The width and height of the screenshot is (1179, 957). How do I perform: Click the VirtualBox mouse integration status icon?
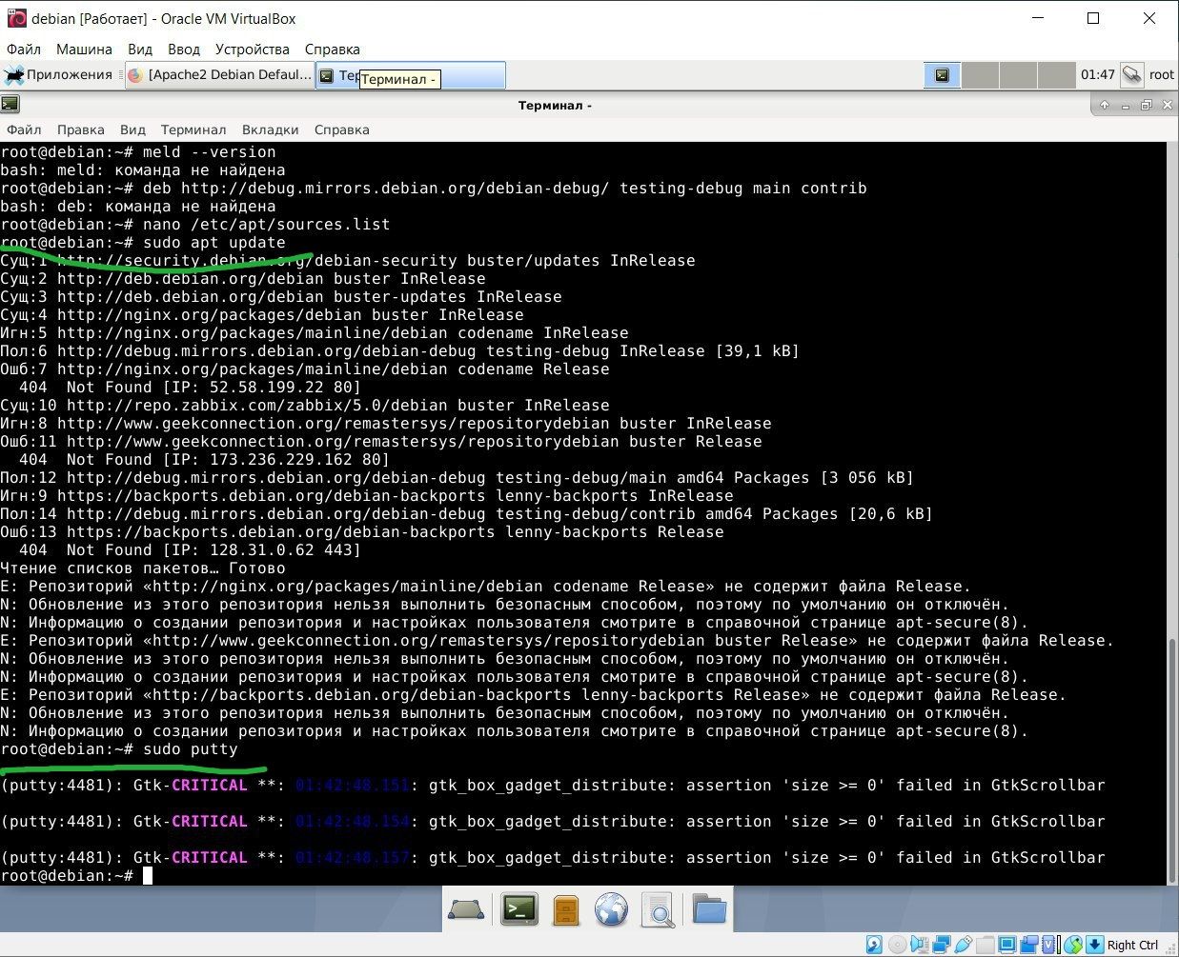pos(1073,945)
